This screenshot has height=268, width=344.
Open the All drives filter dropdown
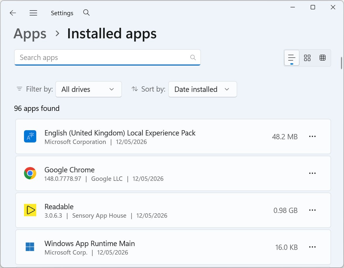pos(89,89)
